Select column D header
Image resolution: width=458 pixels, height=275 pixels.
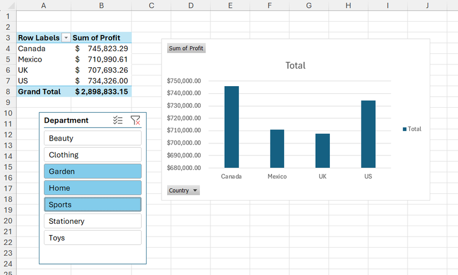191,5
